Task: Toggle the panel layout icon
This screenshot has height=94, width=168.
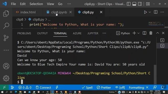Action: [x=134, y=4]
